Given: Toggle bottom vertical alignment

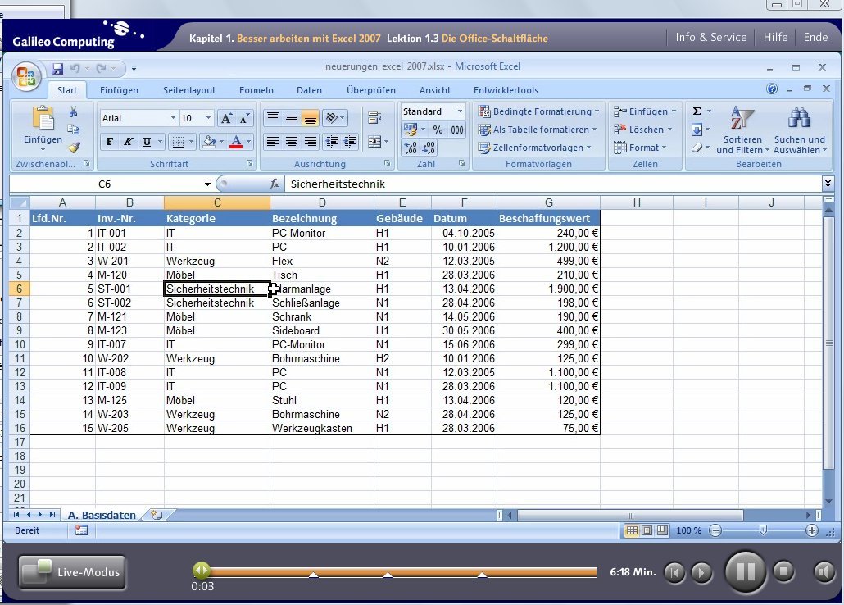Looking at the screenshot, I should tap(311, 117).
